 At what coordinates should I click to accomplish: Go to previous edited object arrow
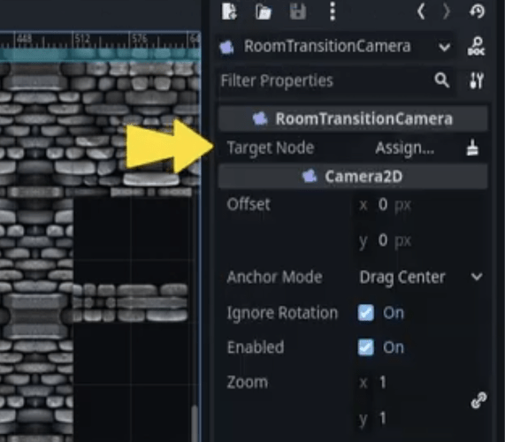pyautogui.click(x=421, y=11)
